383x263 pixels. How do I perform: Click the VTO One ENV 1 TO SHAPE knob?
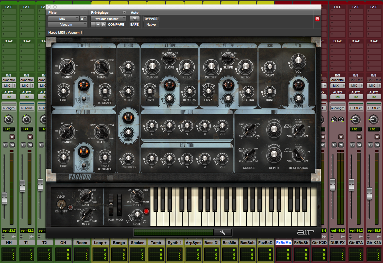(x=105, y=91)
